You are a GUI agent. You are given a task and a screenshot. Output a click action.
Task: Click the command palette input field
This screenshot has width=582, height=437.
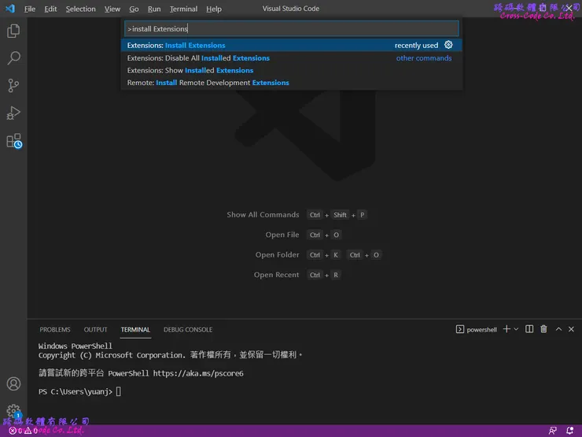(291, 28)
